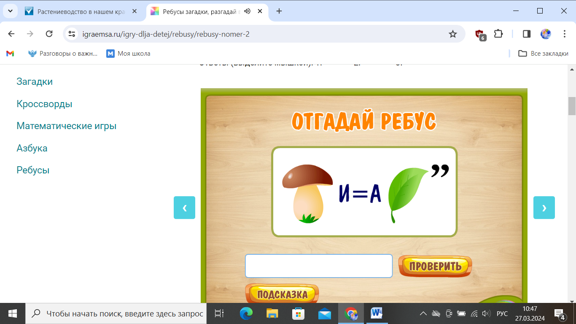Open the Азбука sidebar link

[32, 148]
